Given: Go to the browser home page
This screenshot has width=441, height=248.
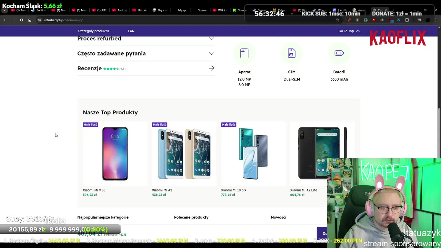Looking at the screenshot, I should click(x=30, y=20).
